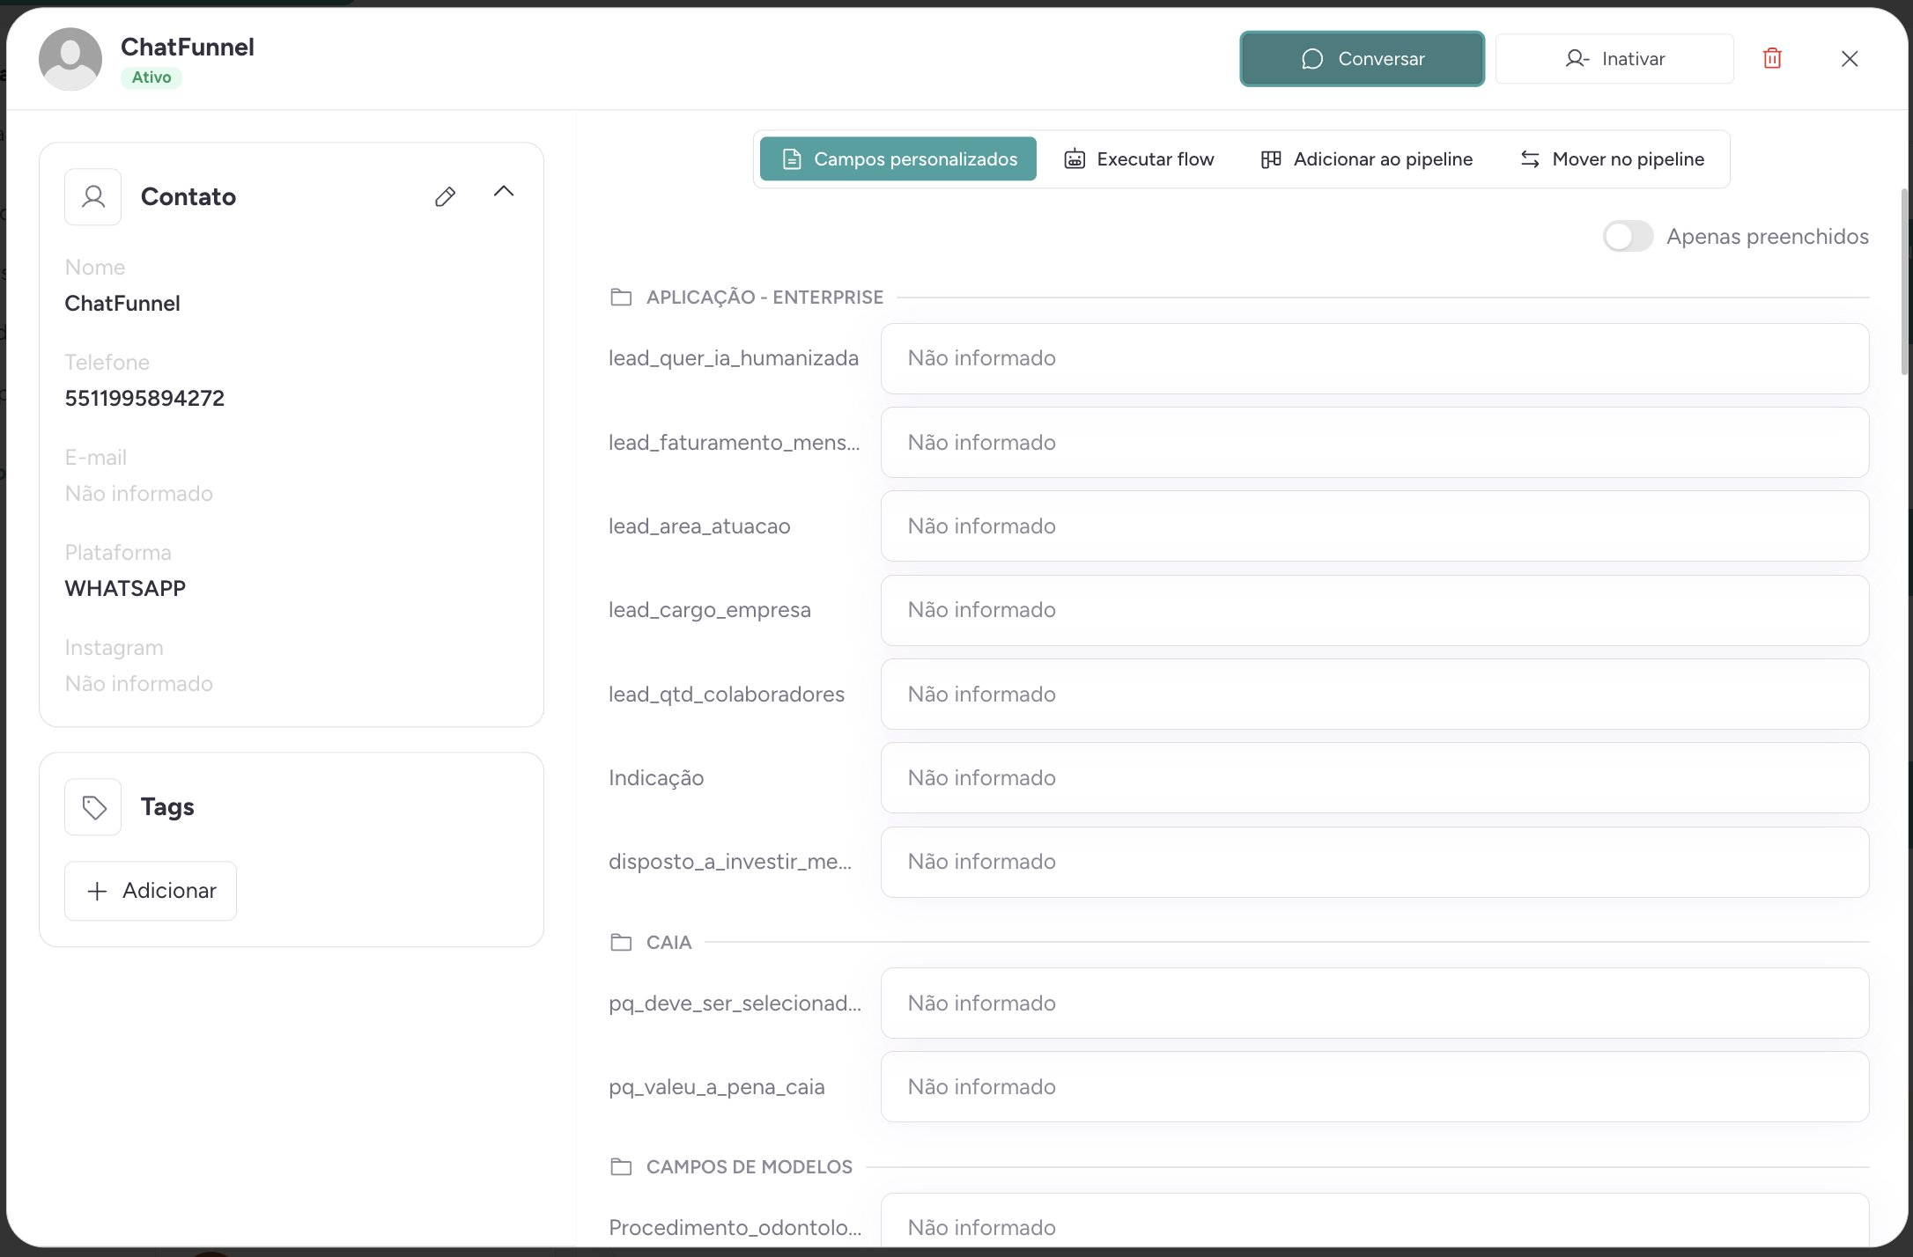
Task: Click the lead_area_atuacao field label
Action: coord(699,526)
